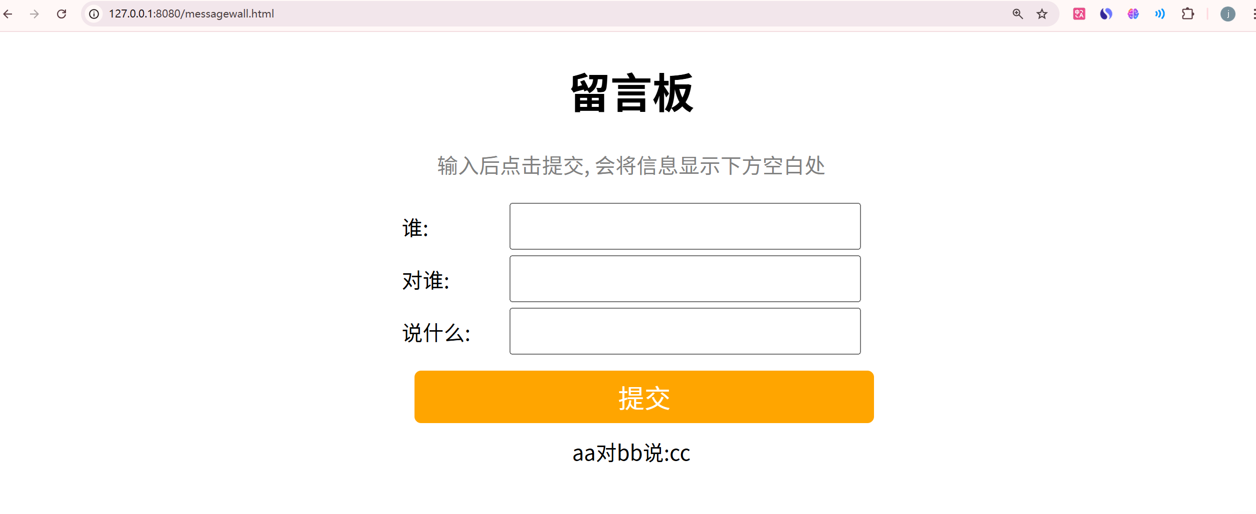Screen dimensions: 1256x514
Task: Click the brain-shaped extension icon
Action: 1133,13
